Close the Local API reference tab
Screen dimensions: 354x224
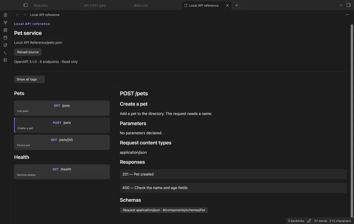pos(227,5)
